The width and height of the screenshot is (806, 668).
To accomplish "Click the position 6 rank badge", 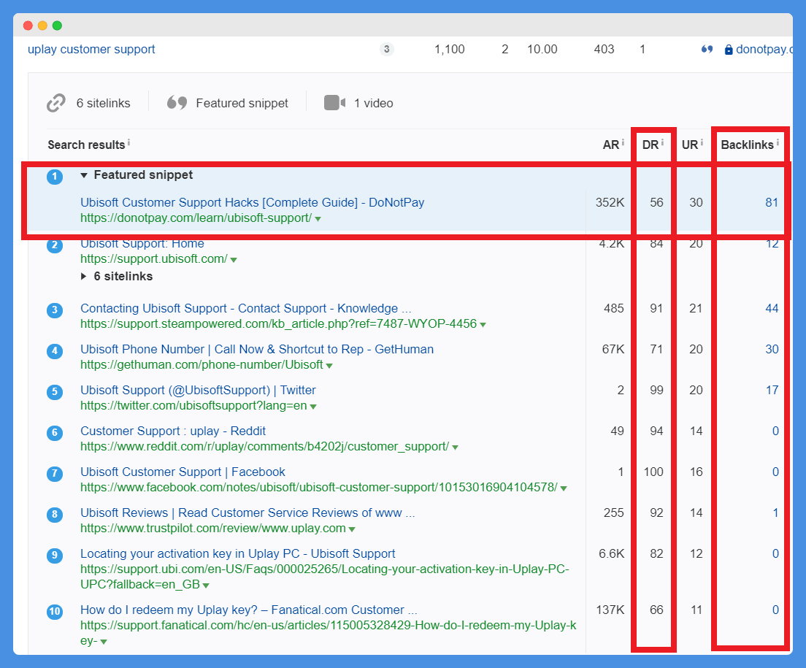I will pos(55,433).
